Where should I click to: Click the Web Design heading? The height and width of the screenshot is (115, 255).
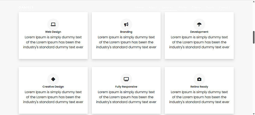click(x=53, y=32)
